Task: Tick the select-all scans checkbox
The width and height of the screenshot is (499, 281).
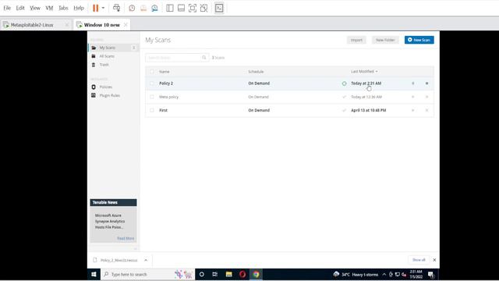Action: (x=152, y=72)
